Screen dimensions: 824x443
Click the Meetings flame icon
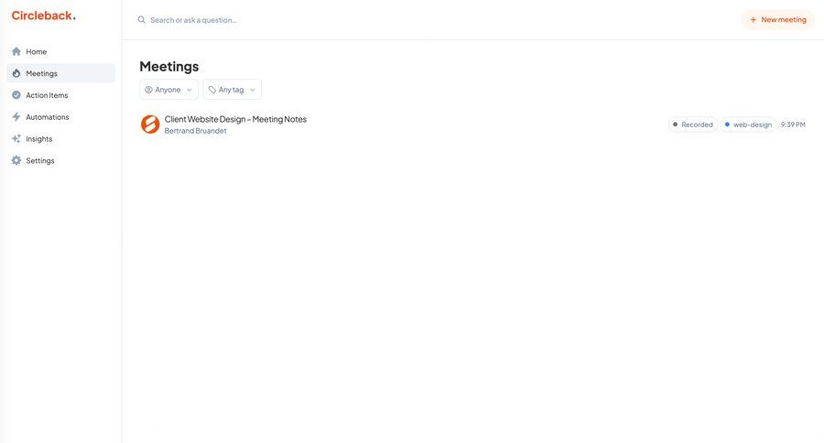pyautogui.click(x=16, y=73)
